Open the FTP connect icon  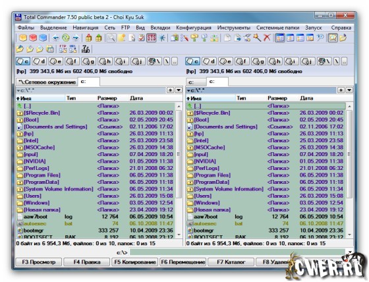click(63, 49)
